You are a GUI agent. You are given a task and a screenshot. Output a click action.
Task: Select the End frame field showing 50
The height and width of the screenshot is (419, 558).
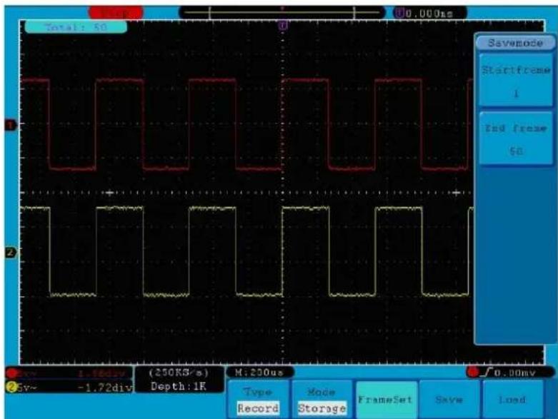pyautogui.click(x=516, y=138)
